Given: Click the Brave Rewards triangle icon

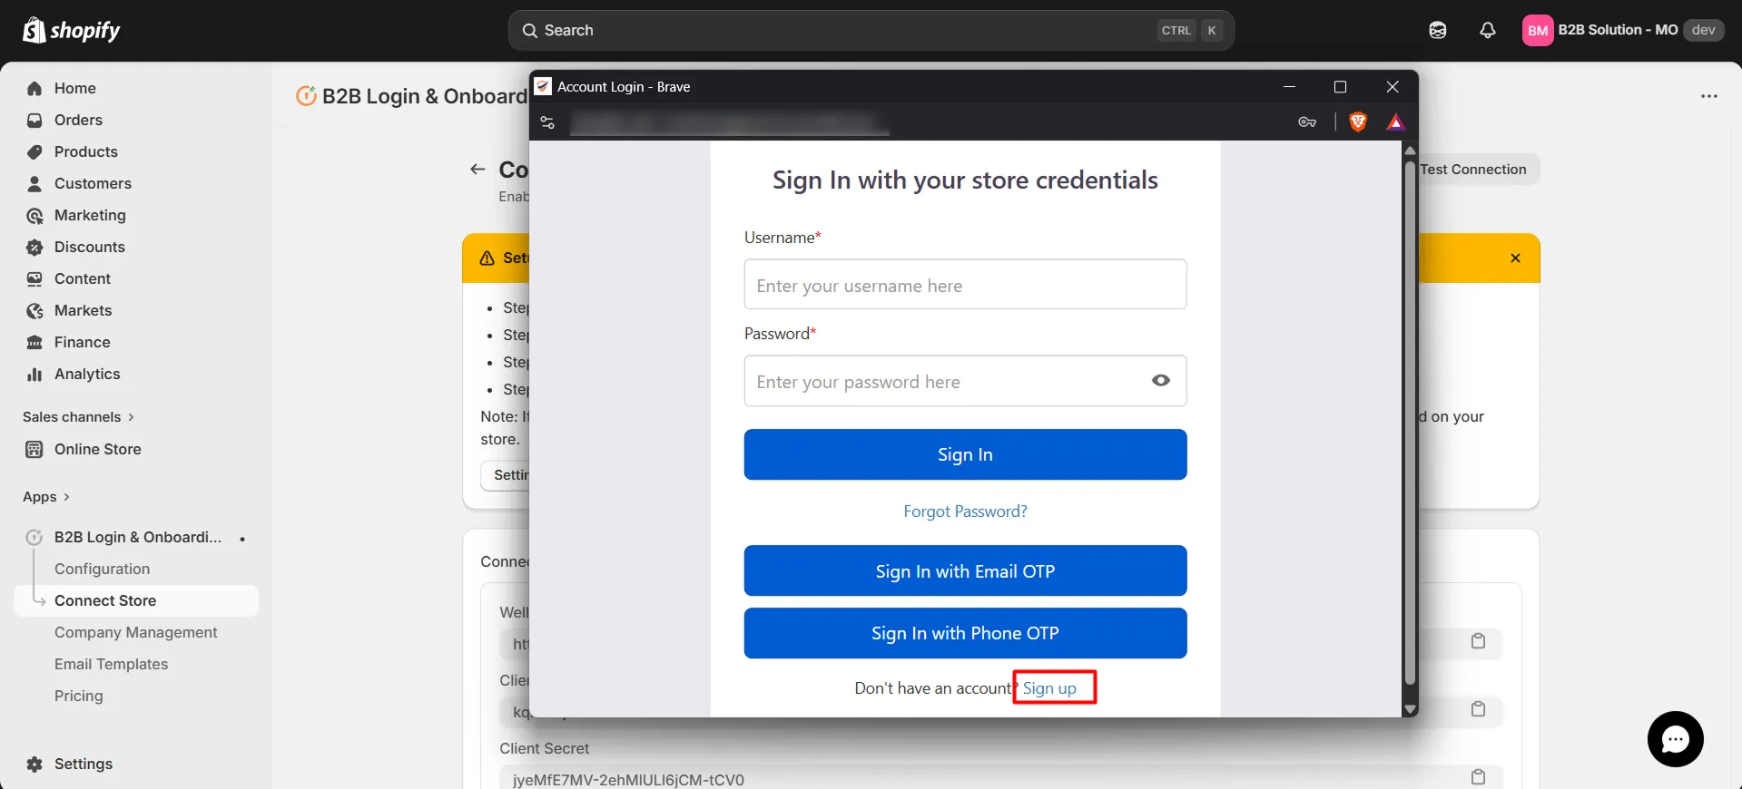Looking at the screenshot, I should pyautogui.click(x=1394, y=122).
